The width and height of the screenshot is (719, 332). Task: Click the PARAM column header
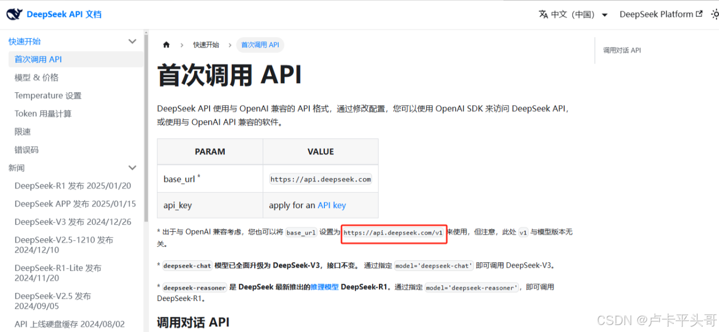210,152
